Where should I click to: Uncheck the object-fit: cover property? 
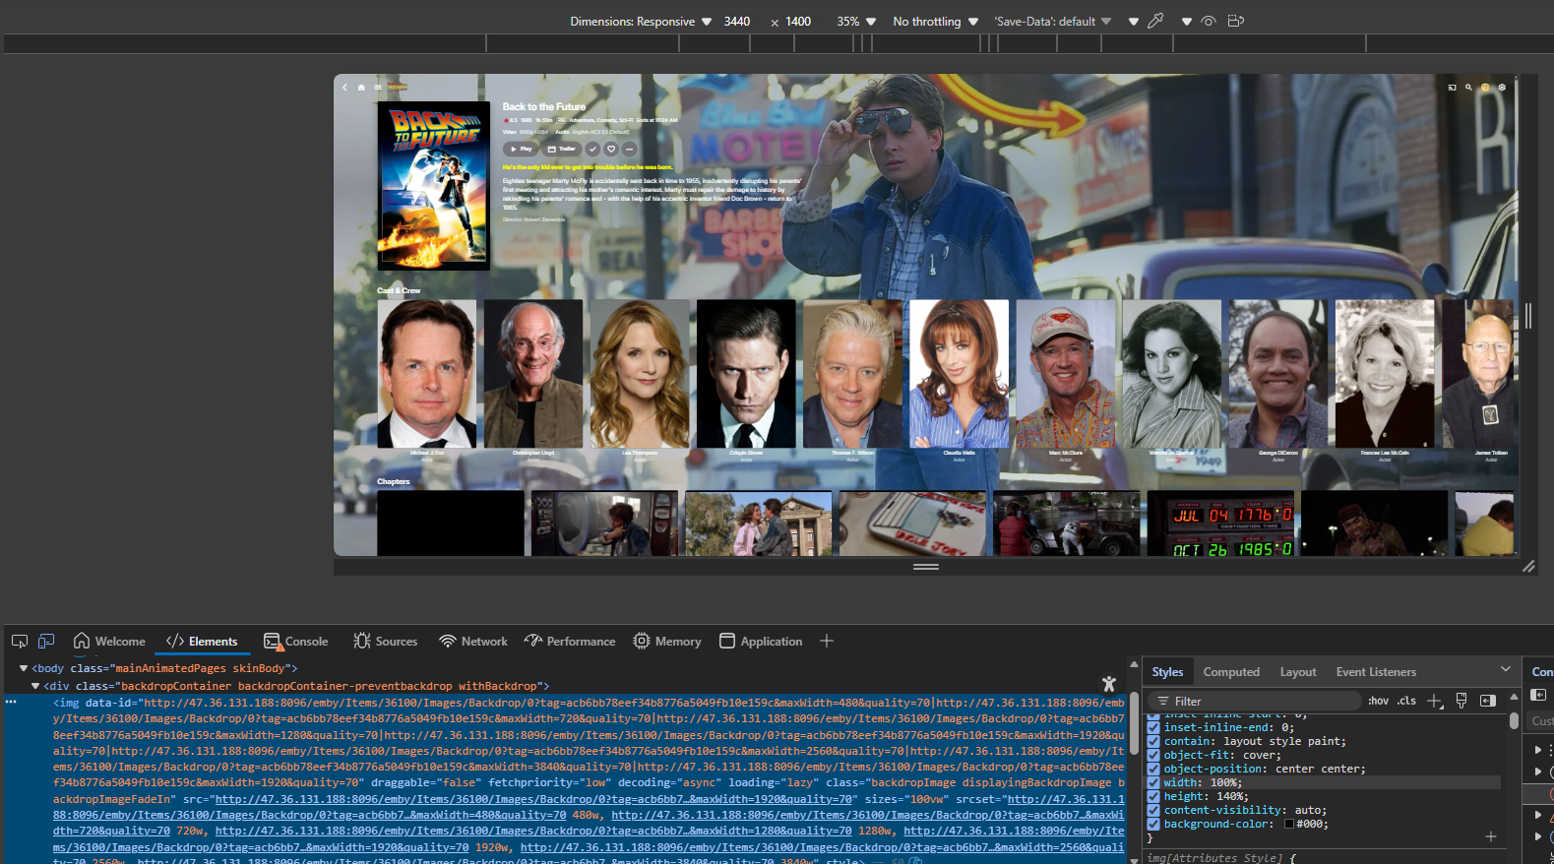click(1153, 755)
